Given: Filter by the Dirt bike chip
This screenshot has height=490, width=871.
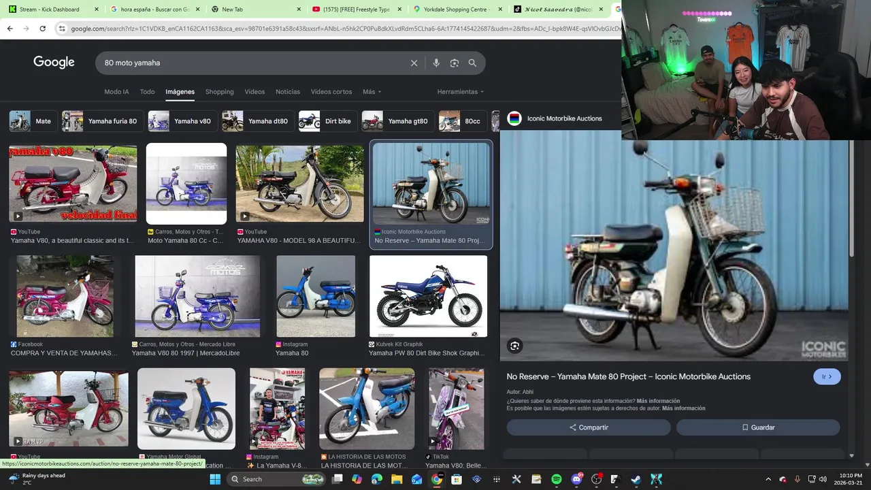Looking at the screenshot, I should [x=327, y=121].
